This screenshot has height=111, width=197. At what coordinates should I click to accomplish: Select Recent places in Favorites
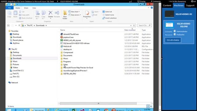point(18,40)
